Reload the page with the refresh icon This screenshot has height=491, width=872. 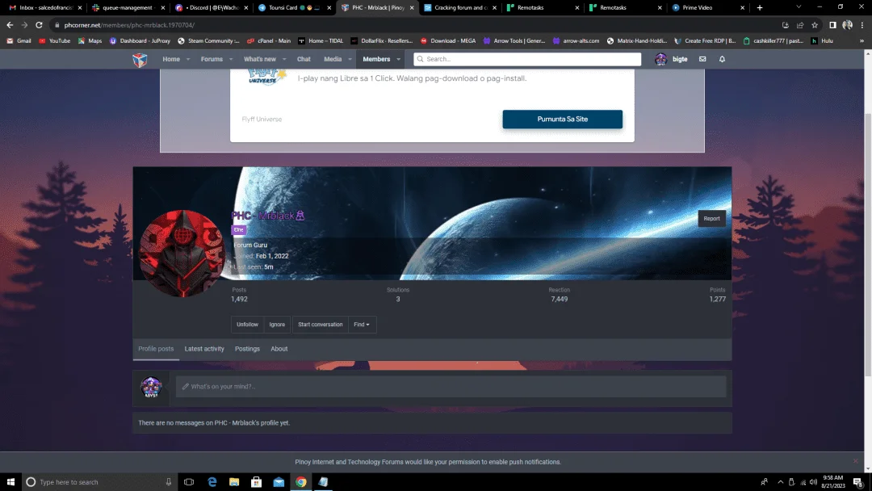[x=39, y=25]
